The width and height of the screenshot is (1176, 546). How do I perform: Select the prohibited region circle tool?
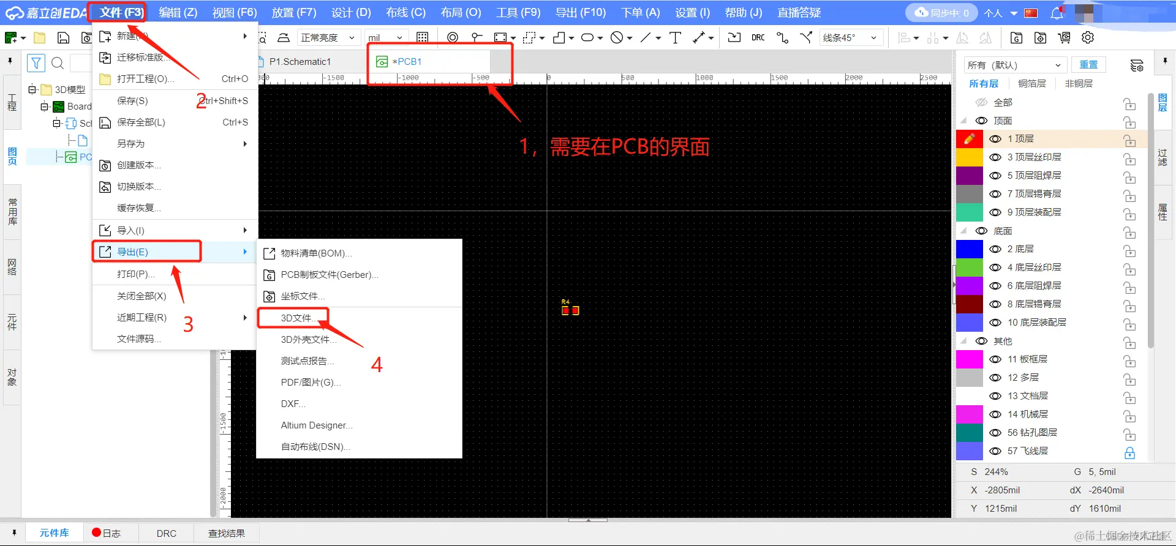click(x=617, y=37)
